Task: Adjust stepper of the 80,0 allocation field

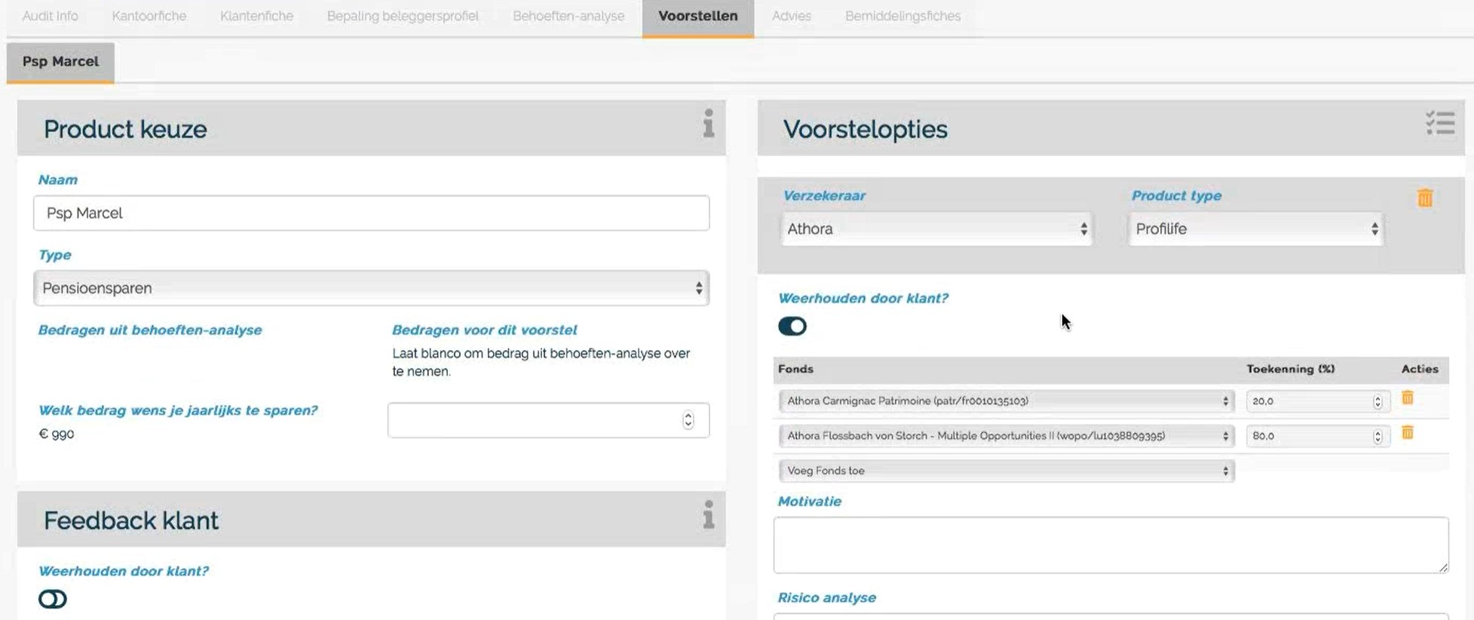Action: point(1377,436)
